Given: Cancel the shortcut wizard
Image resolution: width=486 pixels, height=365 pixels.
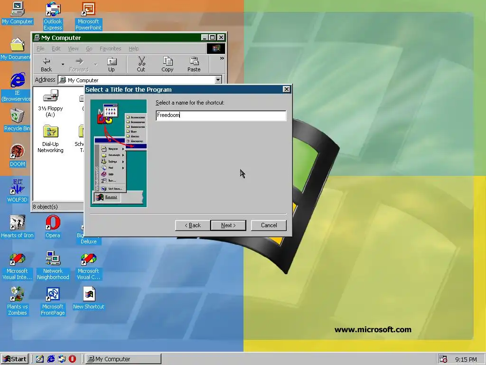Looking at the screenshot, I should 269,225.
